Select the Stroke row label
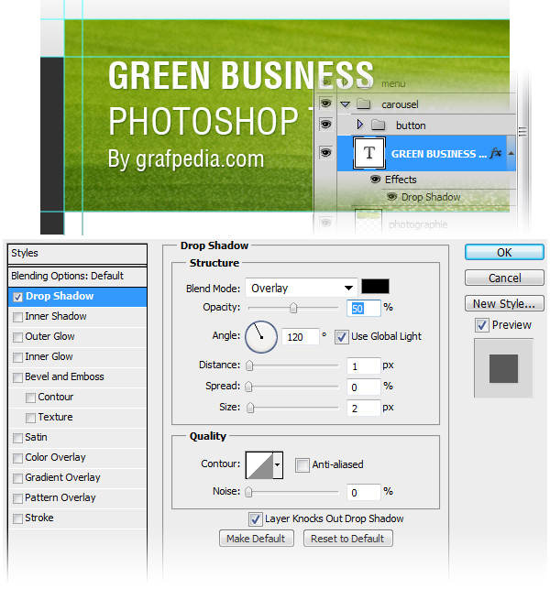The height and width of the screenshot is (589, 550). point(39,518)
